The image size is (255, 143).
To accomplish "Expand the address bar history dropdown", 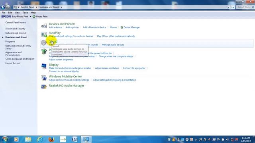I will (228, 7).
